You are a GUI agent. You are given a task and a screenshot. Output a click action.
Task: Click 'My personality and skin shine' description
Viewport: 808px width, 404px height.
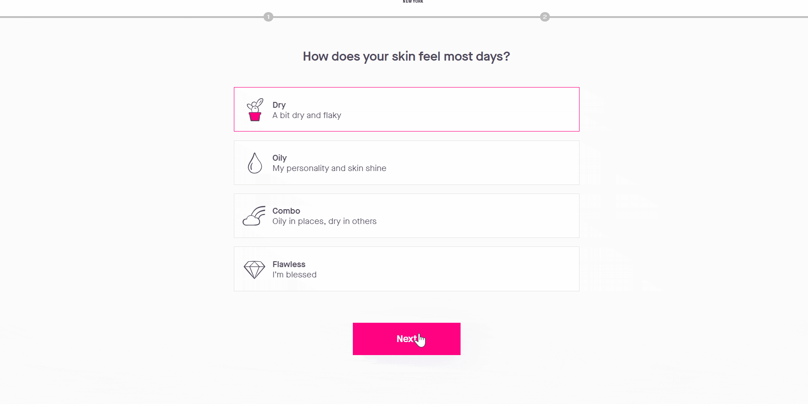329,168
